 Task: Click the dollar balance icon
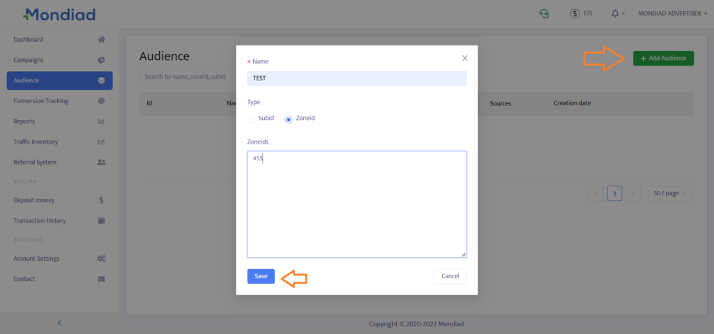[575, 13]
